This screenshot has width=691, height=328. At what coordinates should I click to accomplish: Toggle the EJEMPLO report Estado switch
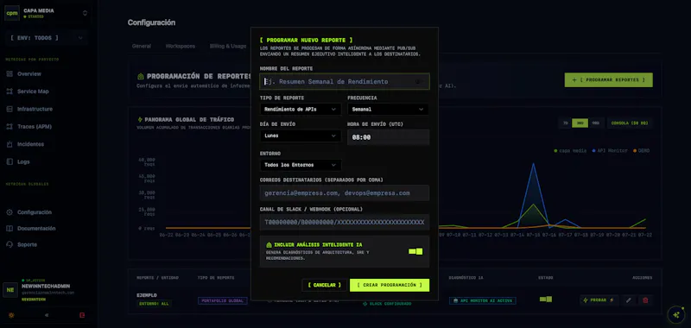(546, 300)
